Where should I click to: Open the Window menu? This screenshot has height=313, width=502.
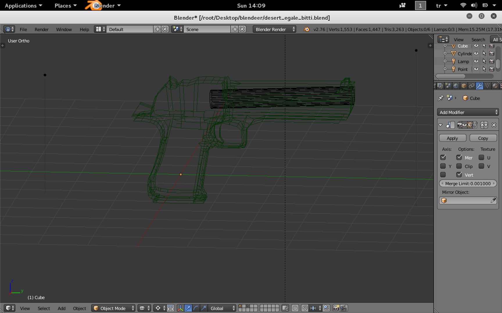pos(64,29)
